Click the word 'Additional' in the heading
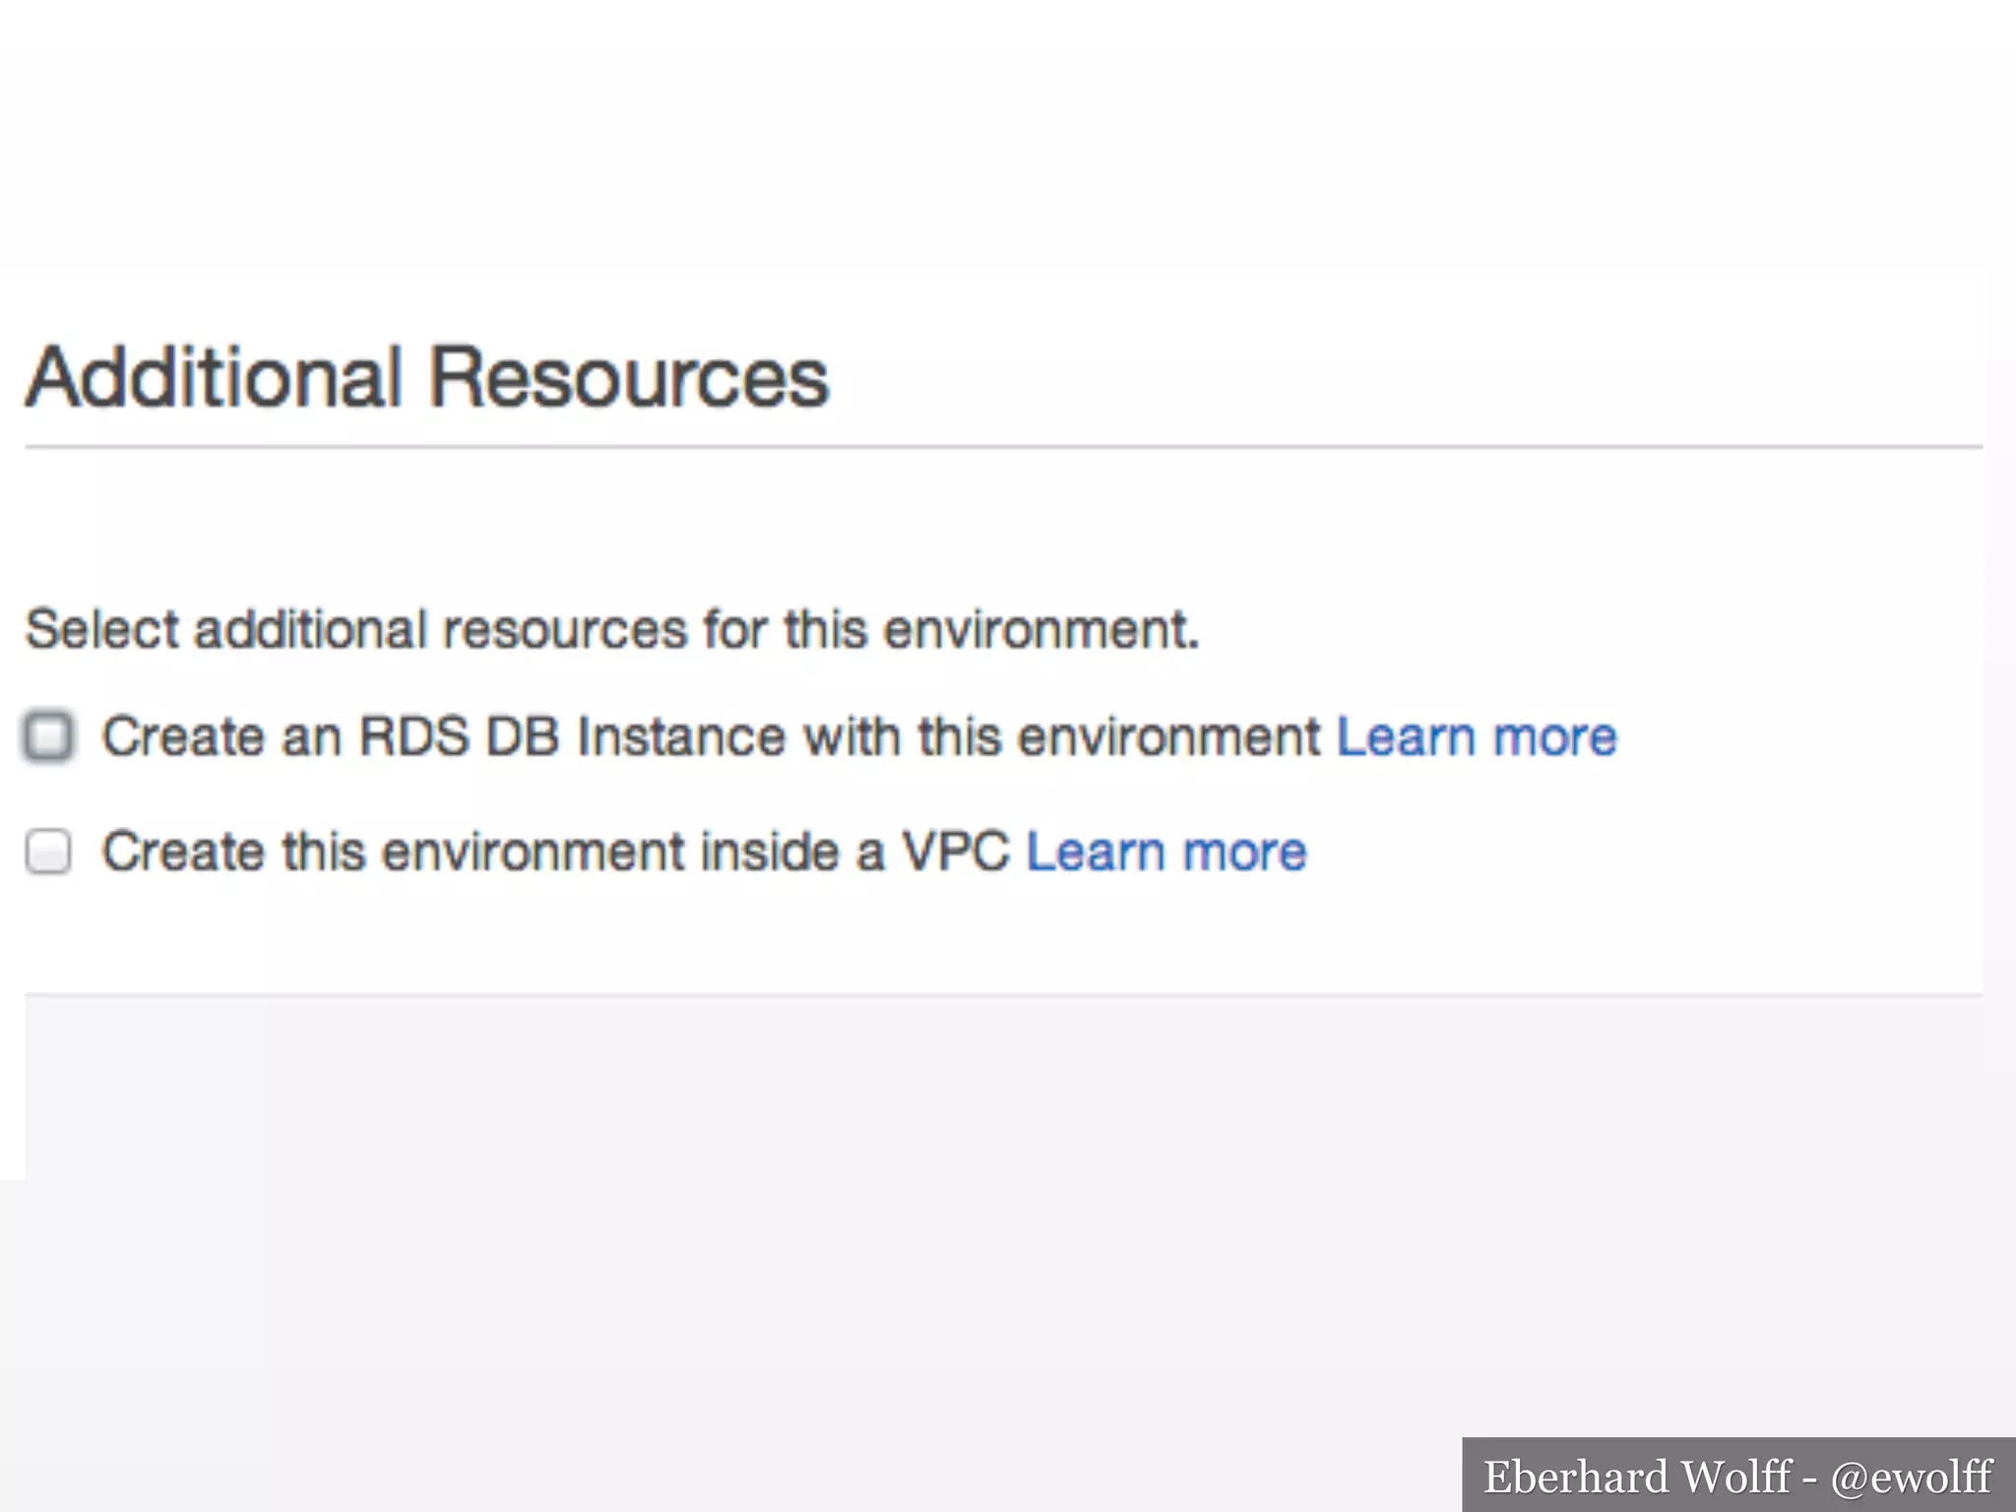2016x1512 pixels. [x=215, y=377]
